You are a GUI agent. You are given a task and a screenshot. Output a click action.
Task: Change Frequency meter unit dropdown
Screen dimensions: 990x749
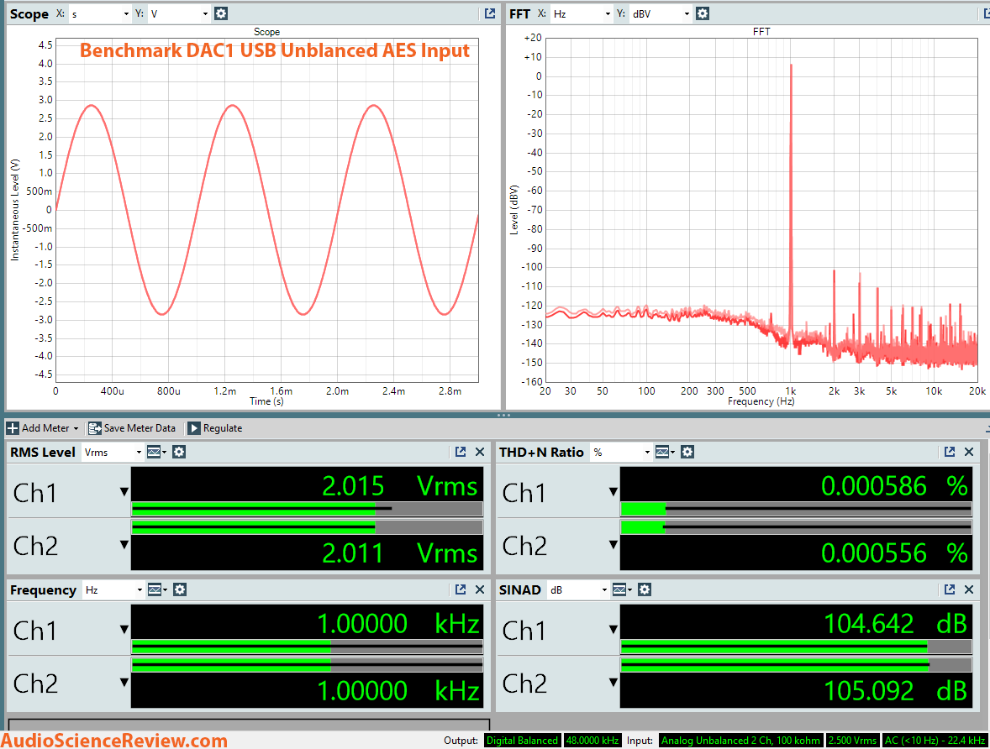pos(113,589)
